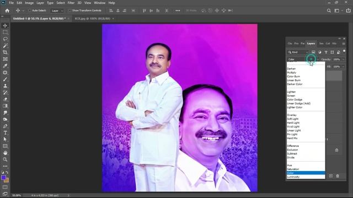Image resolution: width=353 pixels, height=198 pixels.
Task: Open the Layers panel flyout menu
Action: pos(344,43)
